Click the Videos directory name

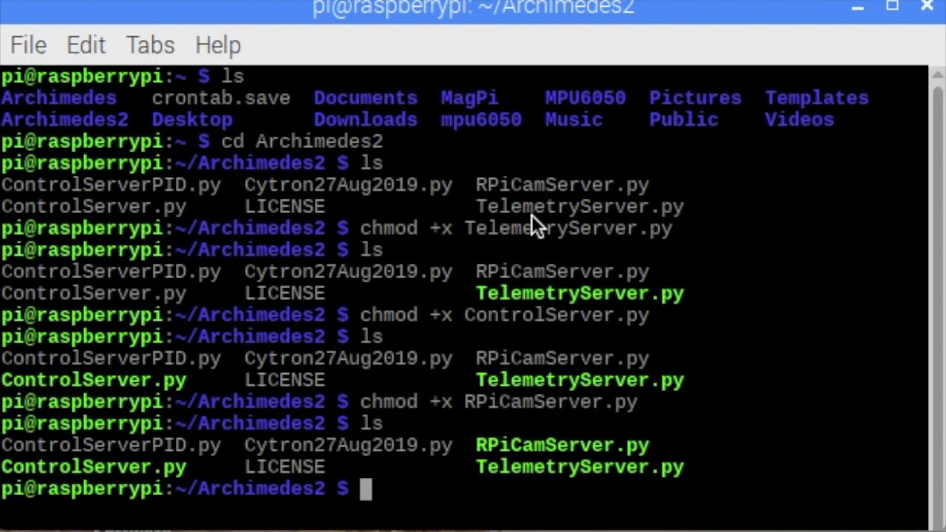click(799, 120)
